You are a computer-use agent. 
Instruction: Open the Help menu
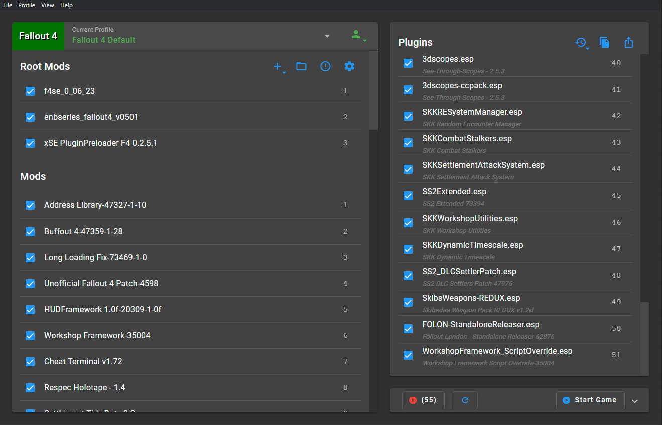point(66,5)
